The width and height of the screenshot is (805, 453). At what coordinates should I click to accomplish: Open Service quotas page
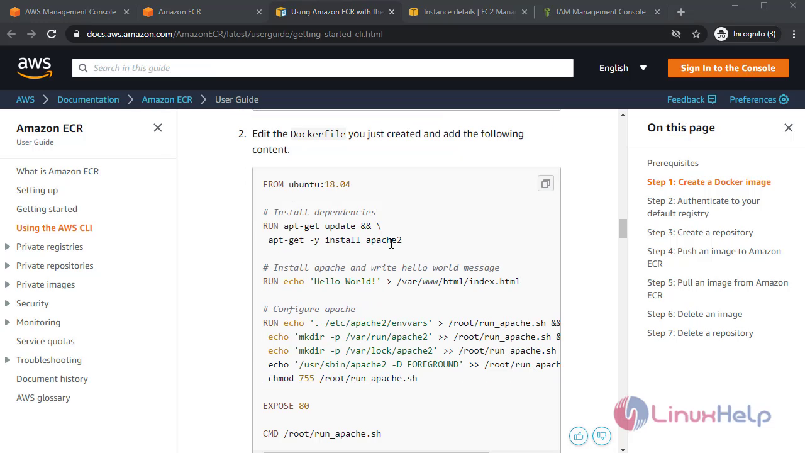click(x=45, y=341)
